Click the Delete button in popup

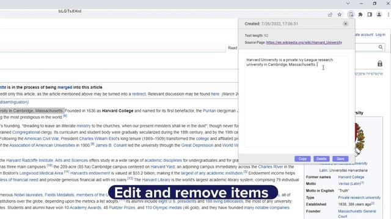[x=321, y=159]
